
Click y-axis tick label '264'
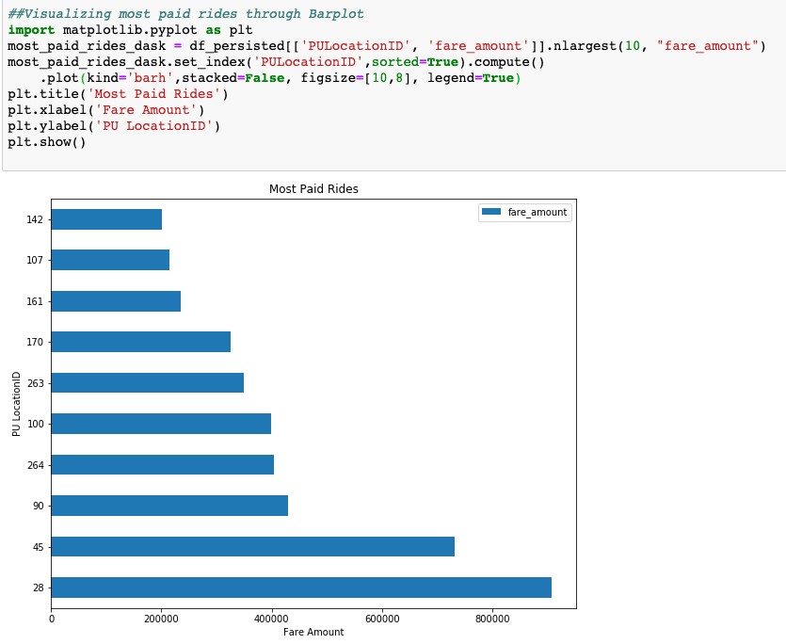click(x=35, y=465)
